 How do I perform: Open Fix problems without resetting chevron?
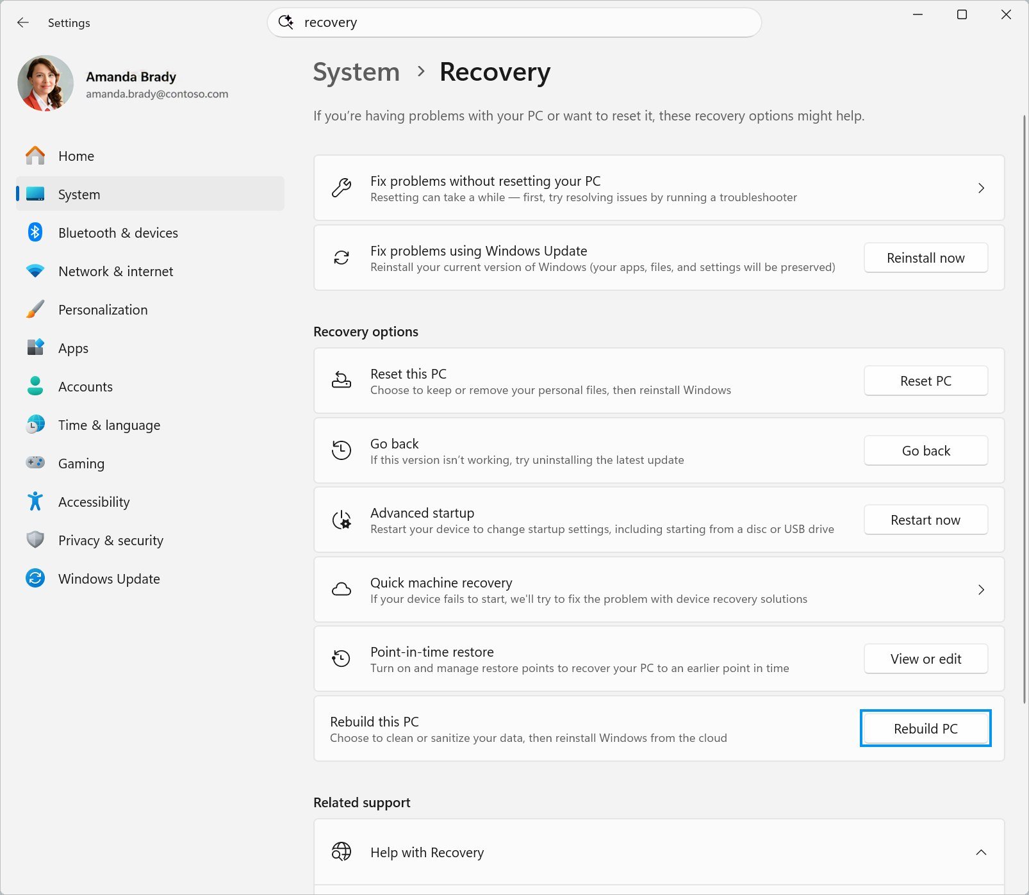click(x=981, y=188)
